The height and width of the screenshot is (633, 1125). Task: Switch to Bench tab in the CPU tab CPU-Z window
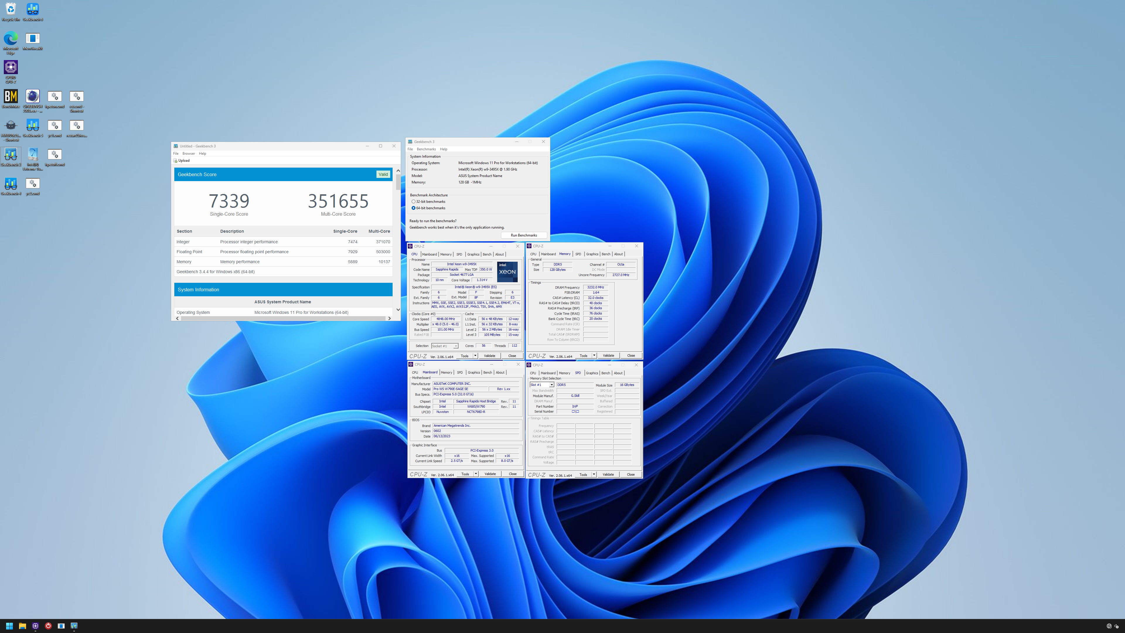click(487, 254)
